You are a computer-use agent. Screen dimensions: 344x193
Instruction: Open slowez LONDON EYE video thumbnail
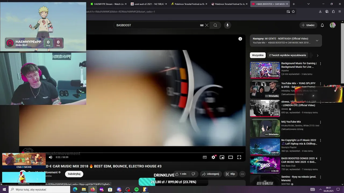265,108
